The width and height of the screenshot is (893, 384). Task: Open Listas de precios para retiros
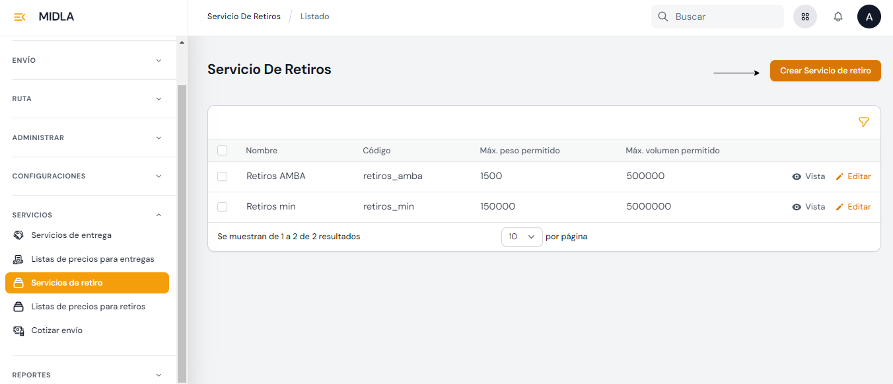pyautogui.click(x=88, y=307)
